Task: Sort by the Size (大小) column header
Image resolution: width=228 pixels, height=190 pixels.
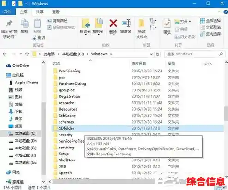Action: 208,64
